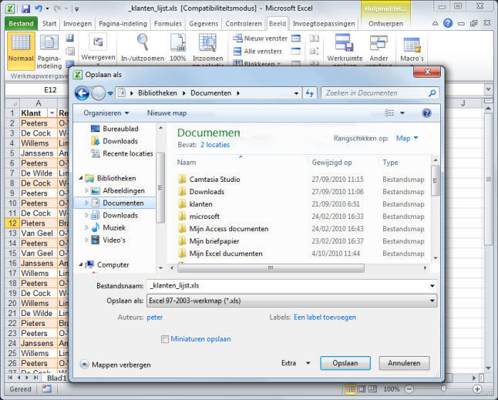Open a Nieuw venster
498x400 pixels.
(x=260, y=39)
